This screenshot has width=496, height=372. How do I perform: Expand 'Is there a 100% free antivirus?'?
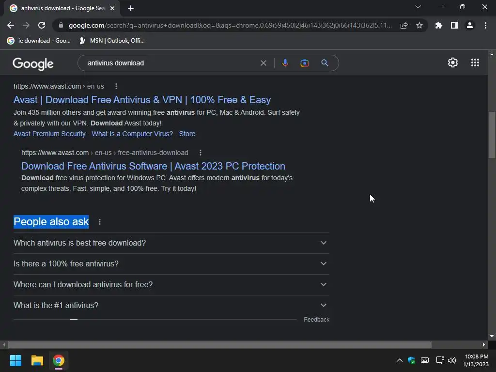pyautogui.click(x=171, y=264)
